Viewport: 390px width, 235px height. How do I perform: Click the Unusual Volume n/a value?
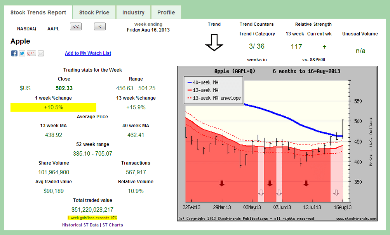click(x=360, y=51)
